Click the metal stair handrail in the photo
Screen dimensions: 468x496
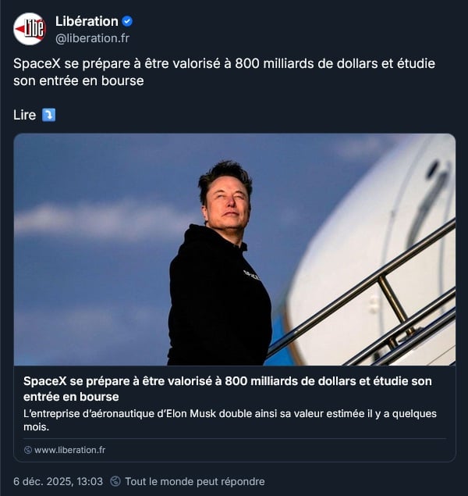click(x=362, y=285)
